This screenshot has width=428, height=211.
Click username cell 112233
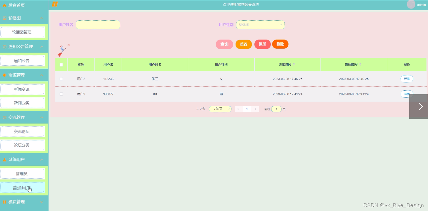pos(108,79)
